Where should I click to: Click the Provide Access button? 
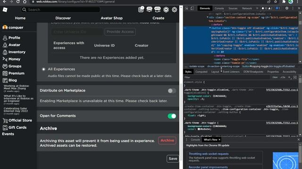[x=120, y=32]
